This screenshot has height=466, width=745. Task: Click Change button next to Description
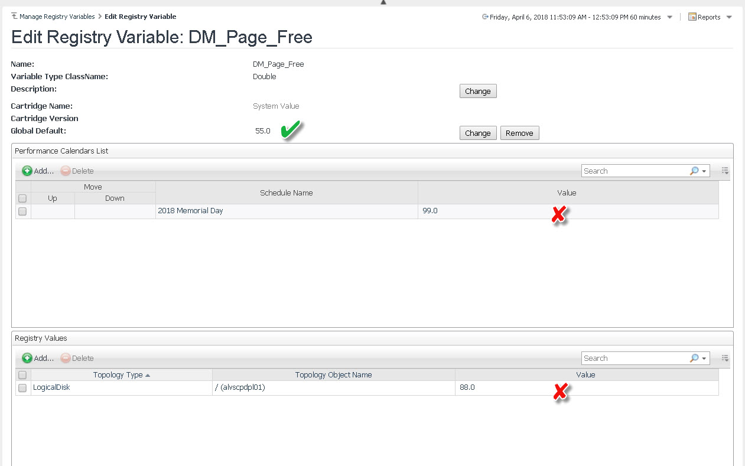477,92
